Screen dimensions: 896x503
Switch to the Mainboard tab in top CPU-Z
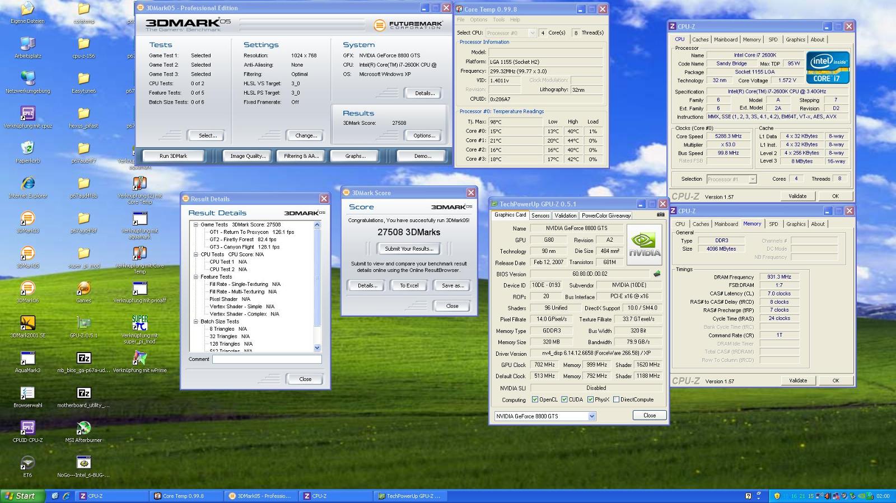click(725, 40)
